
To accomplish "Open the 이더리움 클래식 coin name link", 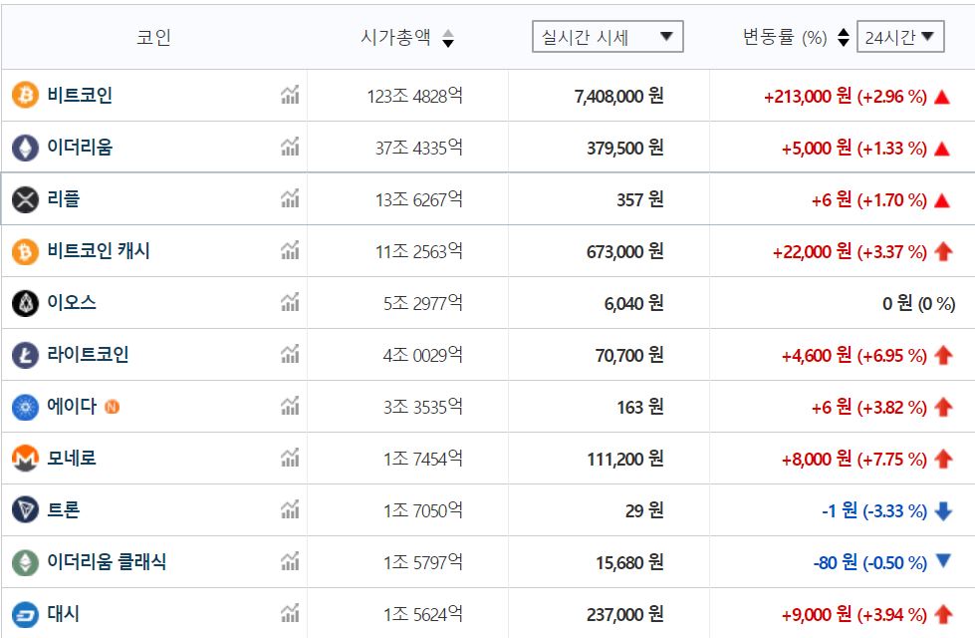I will [107, 562].
